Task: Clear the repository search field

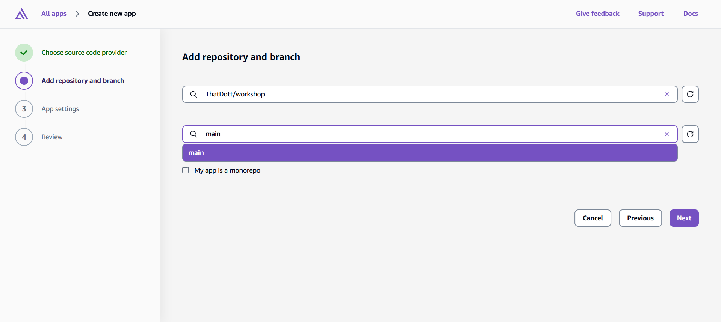Action: click(x=667, y=94)
